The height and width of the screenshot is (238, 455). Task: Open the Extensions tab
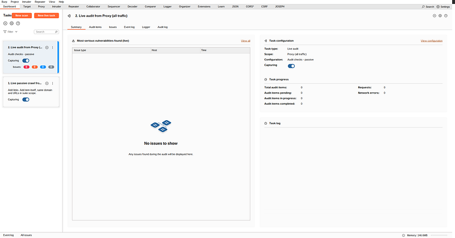click(x=204, y=6)
